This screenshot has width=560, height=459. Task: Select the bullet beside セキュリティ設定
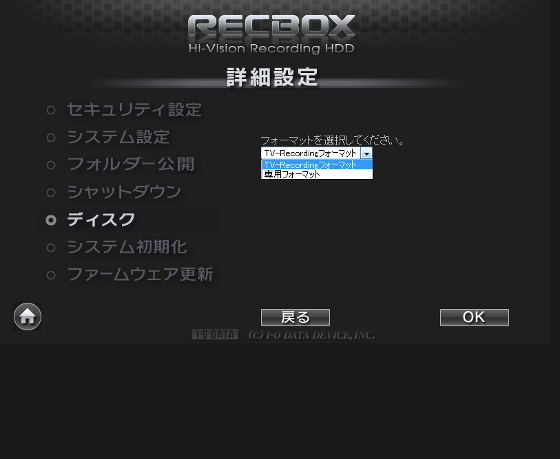[x=51, y=110]
